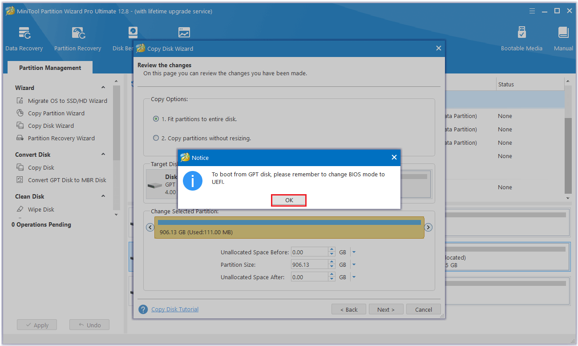Select Copy partitions without resizing
Viewport: 578px width, 346px height.
(156, 138)
